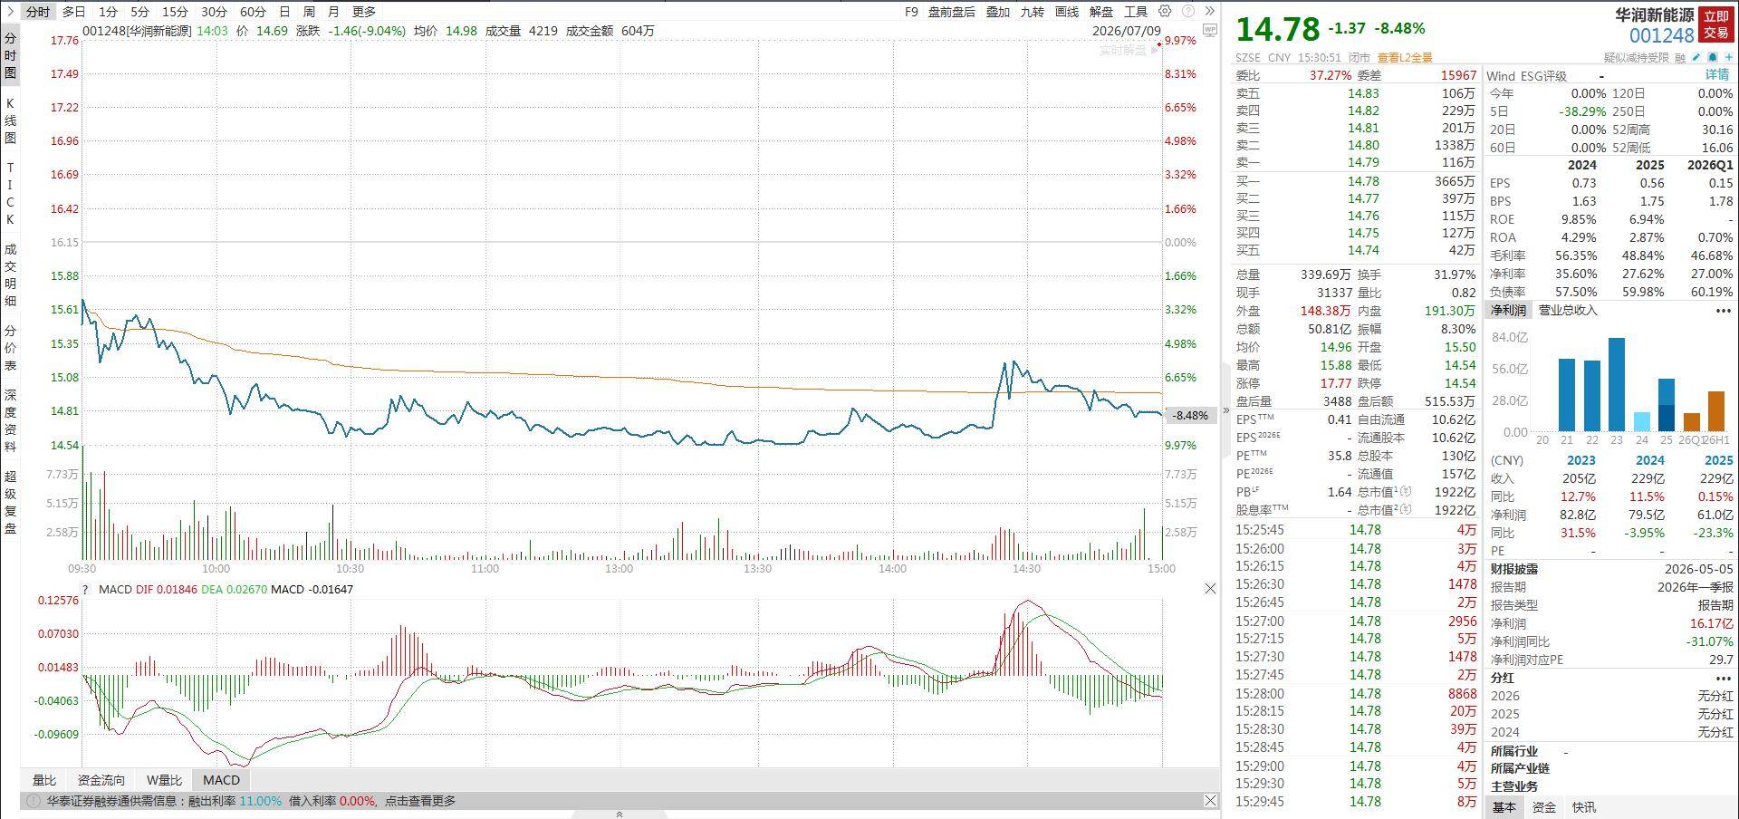This screenshot has width=1739, height=819.
Task: Dismiss the 华泰证券 notice bar
Action: point(1210,801)
